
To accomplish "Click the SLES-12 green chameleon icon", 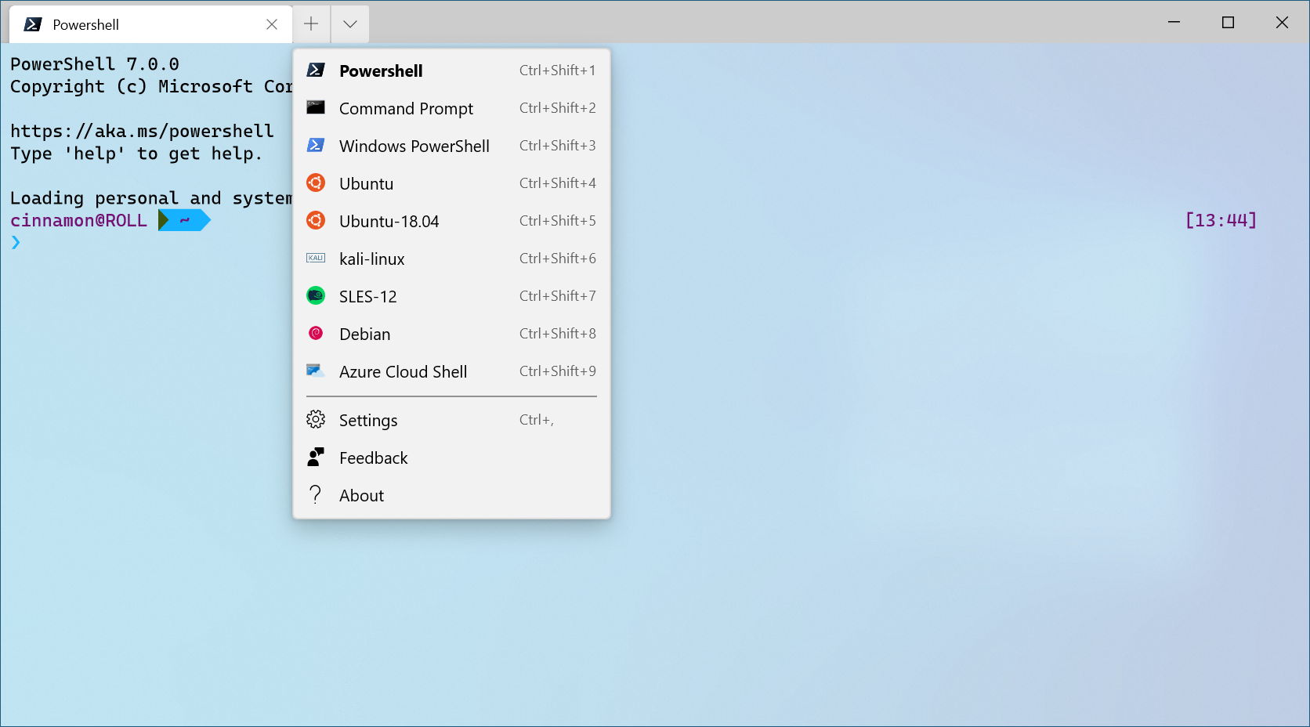I will pyautogui.click(x=316, y=295).
